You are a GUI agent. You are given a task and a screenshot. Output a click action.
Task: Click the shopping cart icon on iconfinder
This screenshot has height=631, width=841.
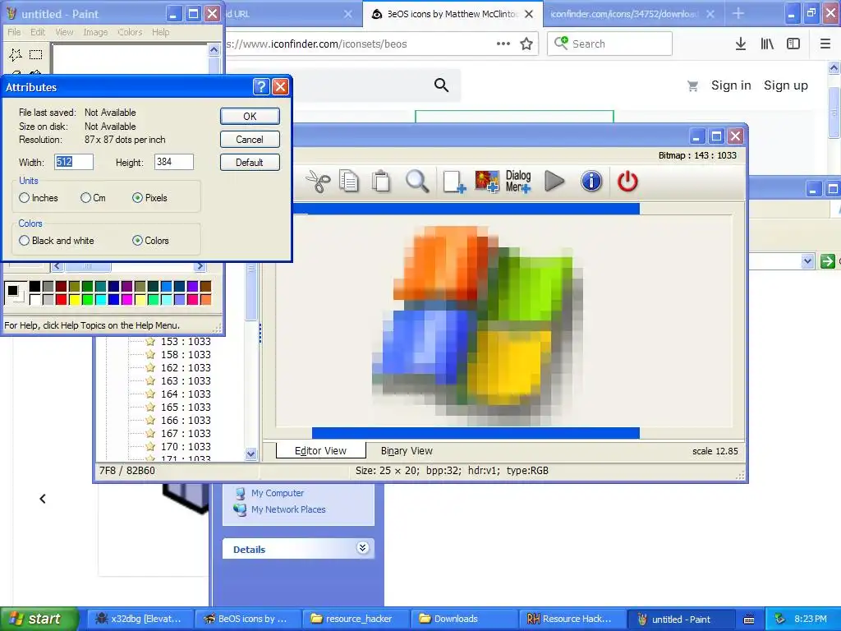click(692, 85)
